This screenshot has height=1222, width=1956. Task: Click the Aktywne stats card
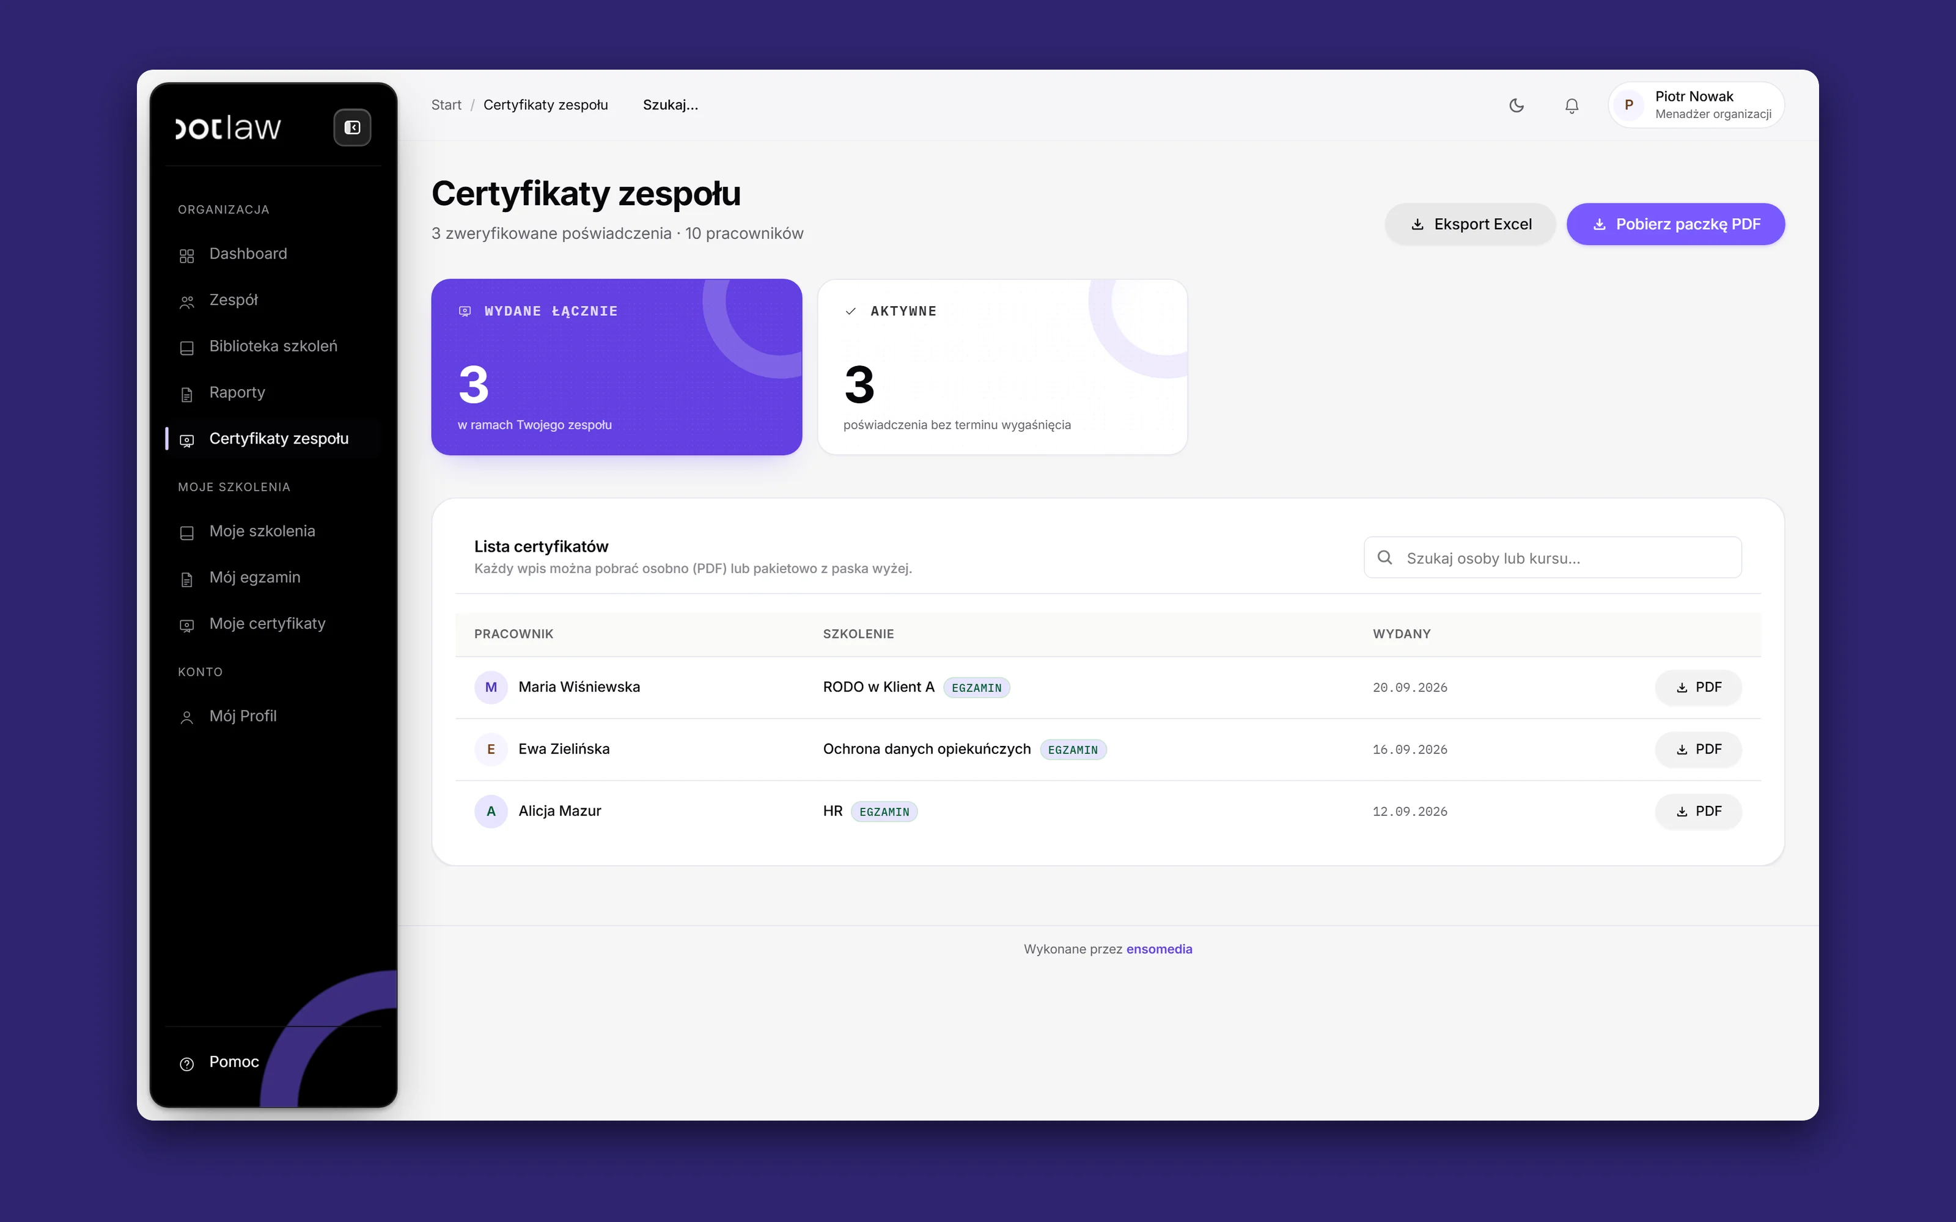[x=1002, y=367]
